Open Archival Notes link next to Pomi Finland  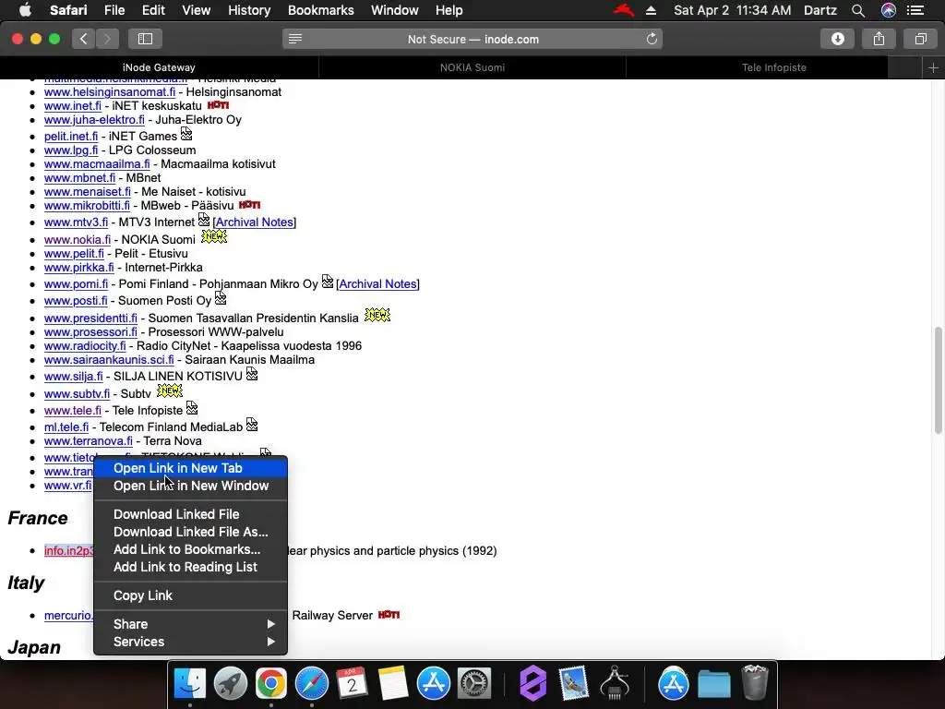click(x=377, y=284)
